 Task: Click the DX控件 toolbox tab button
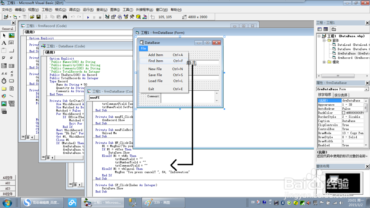pos(8,194)
